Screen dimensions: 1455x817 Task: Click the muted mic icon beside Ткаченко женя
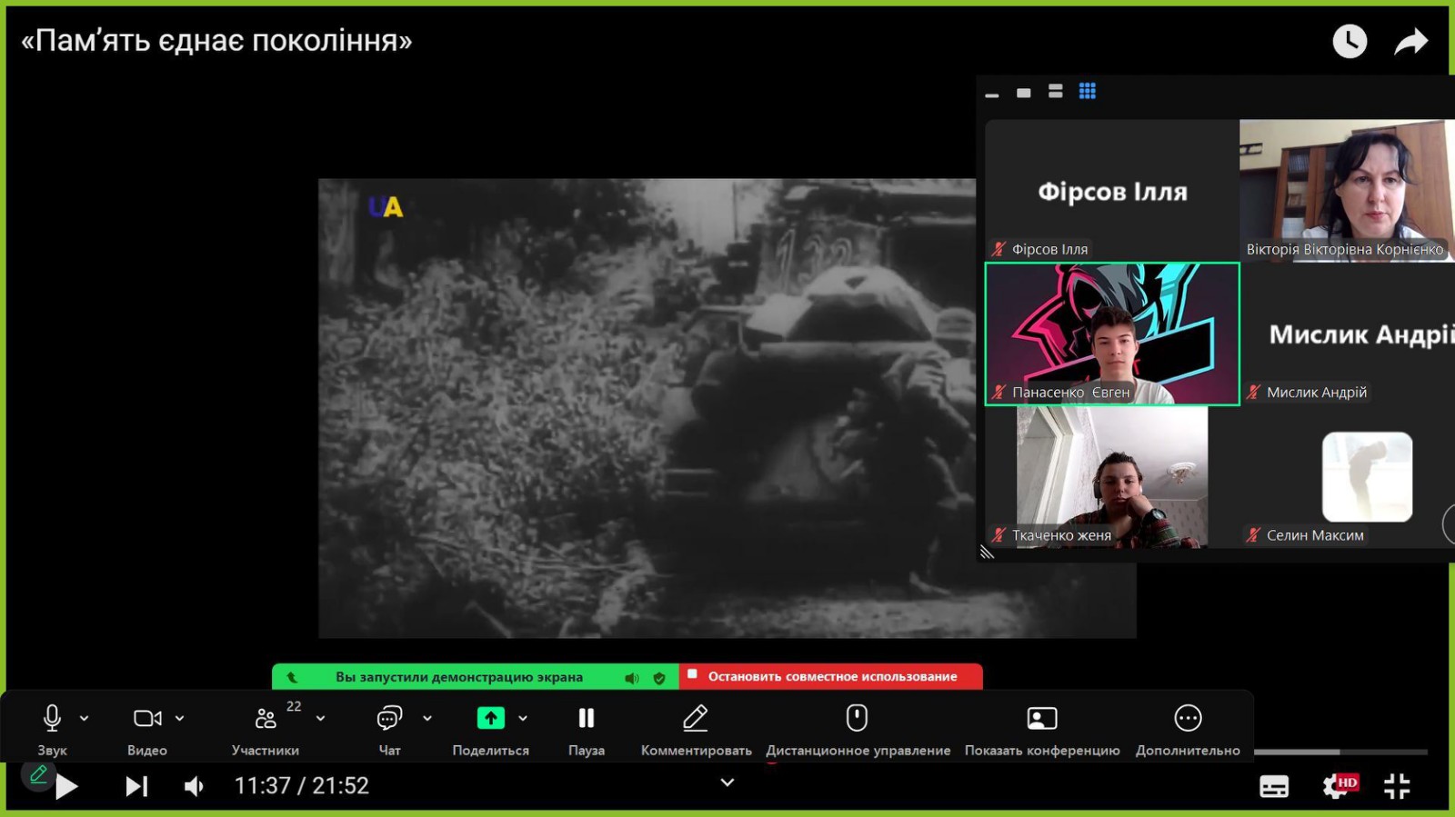[x=999, y=535]
